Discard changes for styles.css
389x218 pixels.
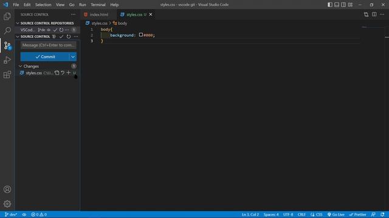coord(63,73)
